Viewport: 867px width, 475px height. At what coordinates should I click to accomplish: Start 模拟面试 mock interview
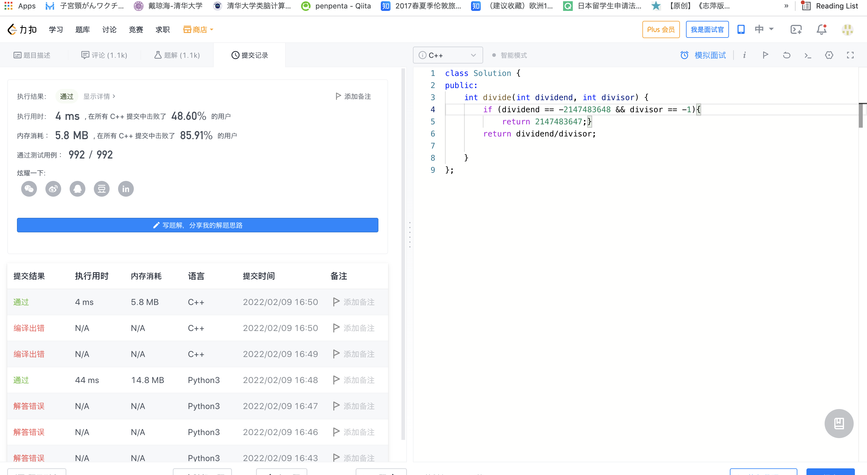click(703, 55)
